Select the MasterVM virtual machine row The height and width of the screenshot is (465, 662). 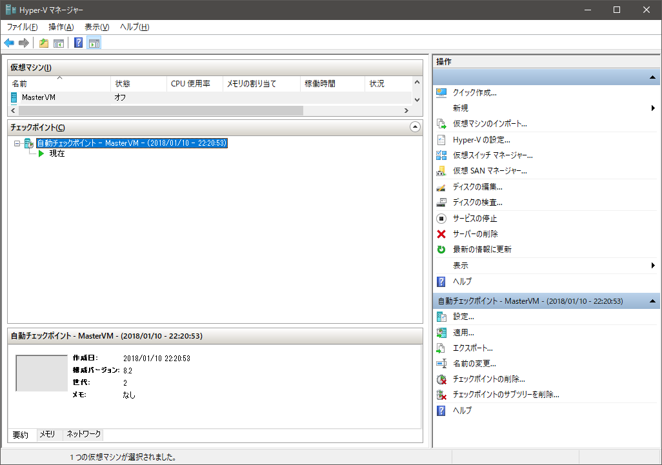(39, 99)
